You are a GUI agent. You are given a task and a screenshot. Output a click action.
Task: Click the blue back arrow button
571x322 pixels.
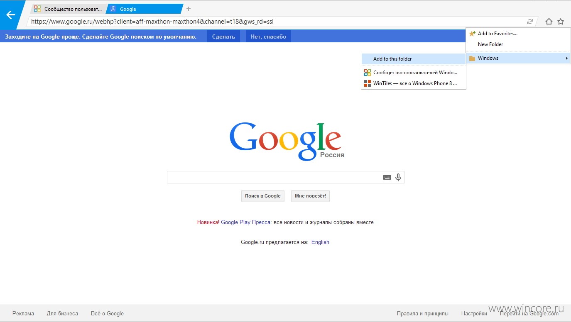pos(10,15)
